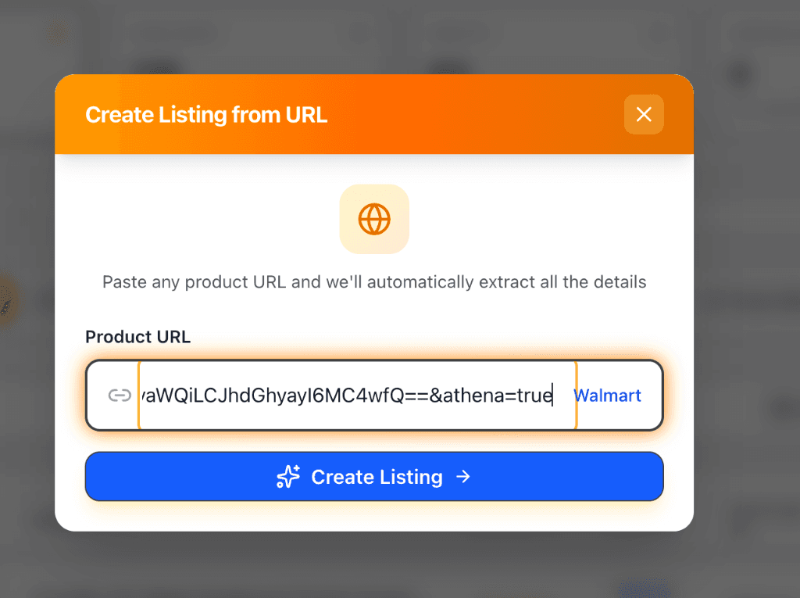Click the Product URL field label

(x=137, y=337)
